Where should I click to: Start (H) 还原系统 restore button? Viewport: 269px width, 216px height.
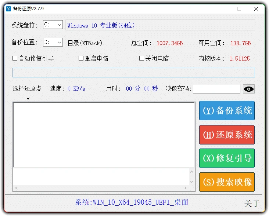[227, 135]
